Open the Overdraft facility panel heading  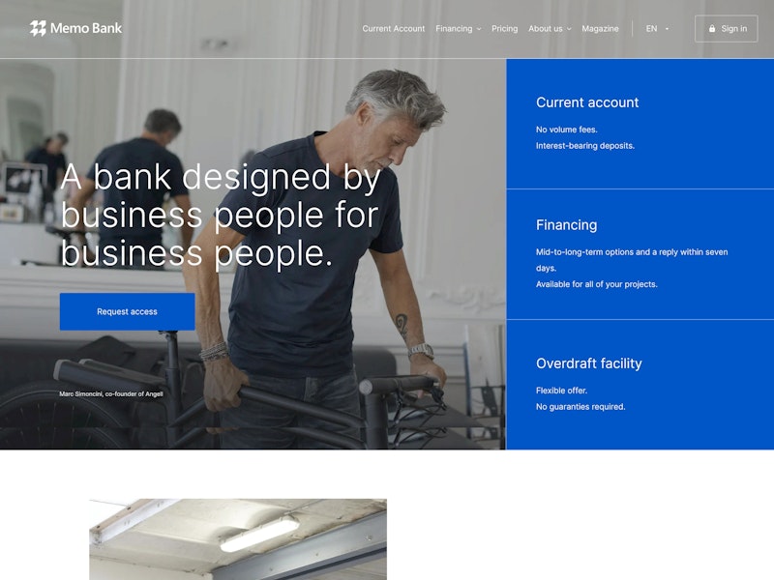pos(589,363)
